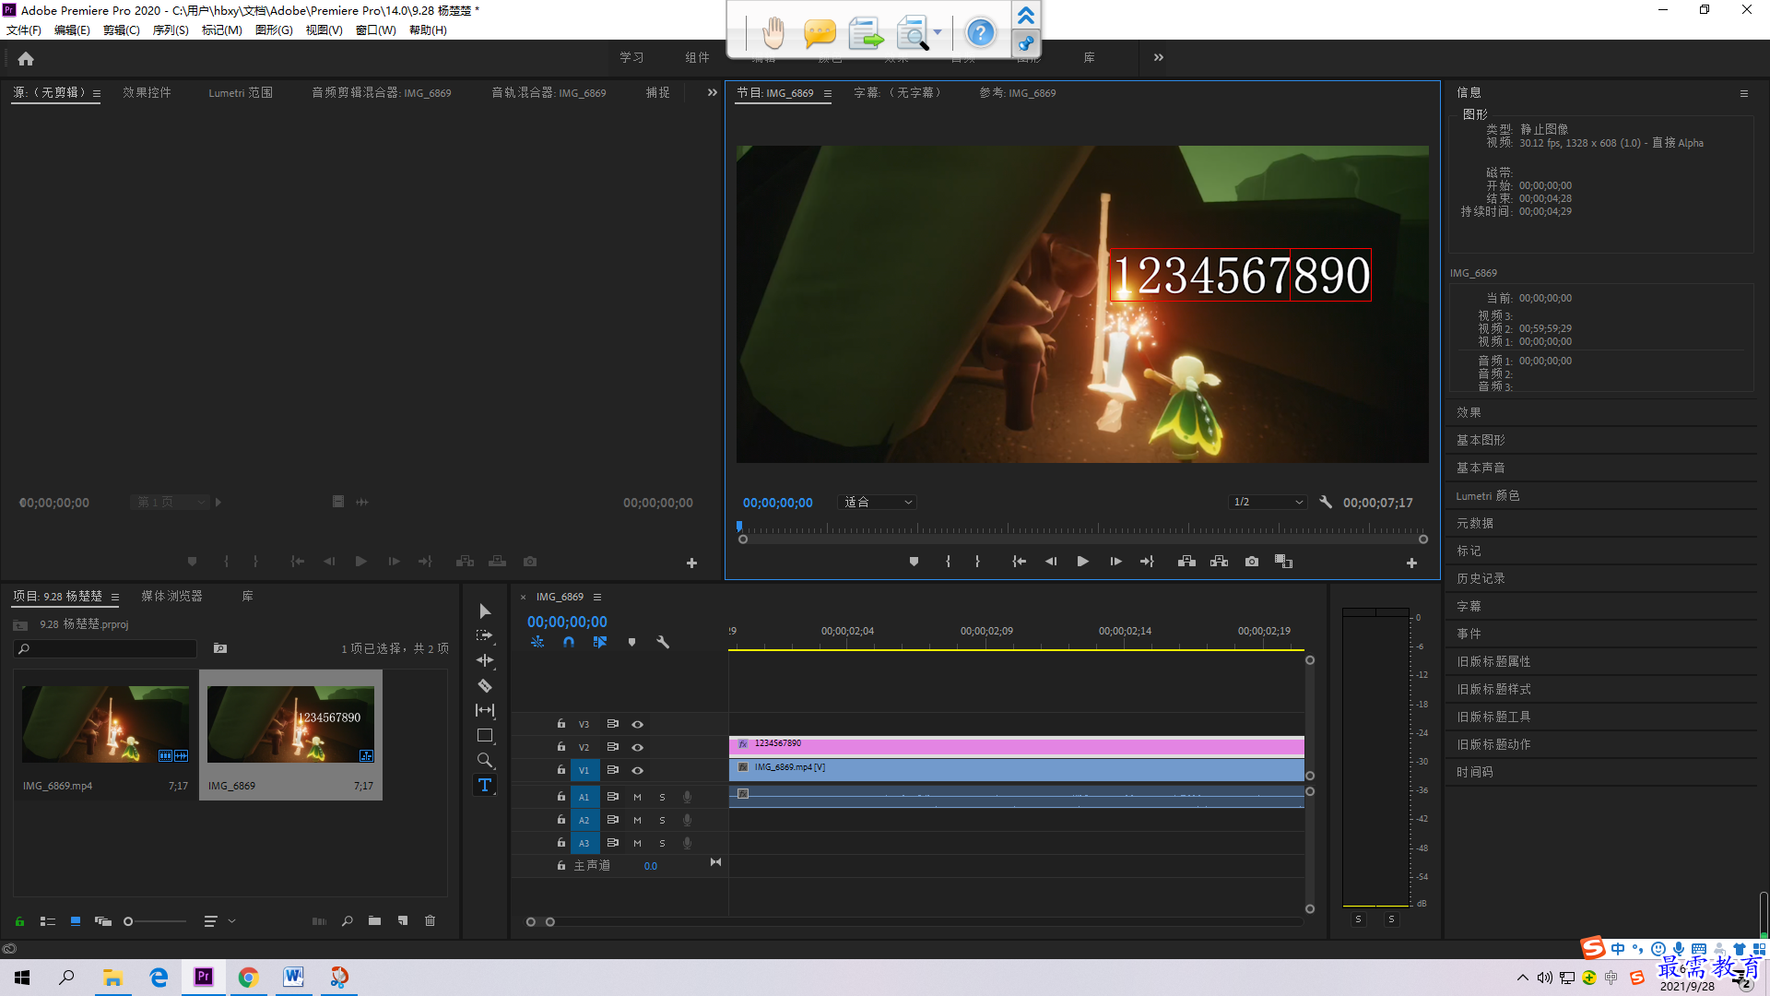Open the 序列(S) menu
The width and height of the screenshot is (1770, 996).
[x=171, y=30]
